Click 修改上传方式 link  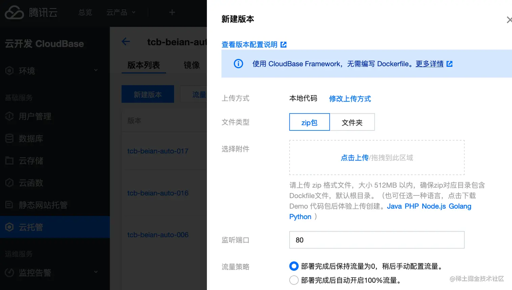[350, 99]
